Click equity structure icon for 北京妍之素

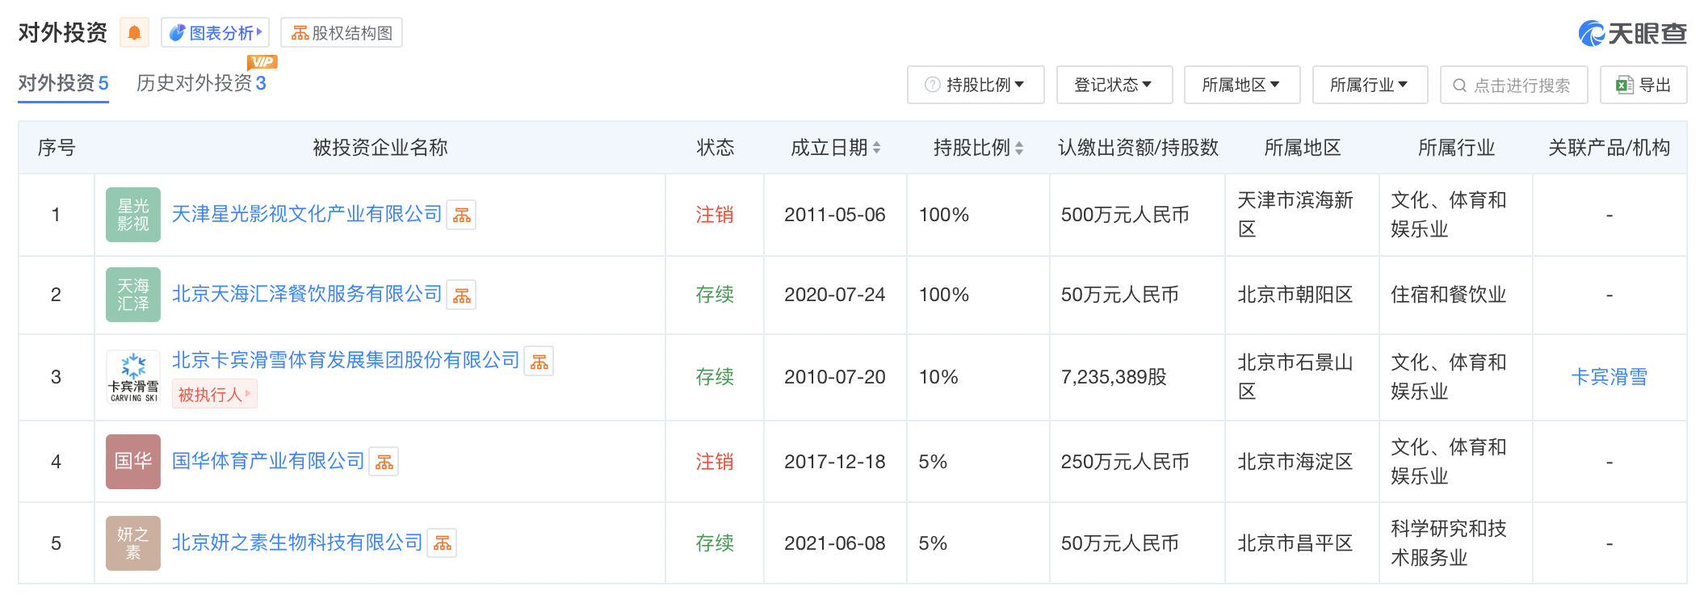pos(443,543)
